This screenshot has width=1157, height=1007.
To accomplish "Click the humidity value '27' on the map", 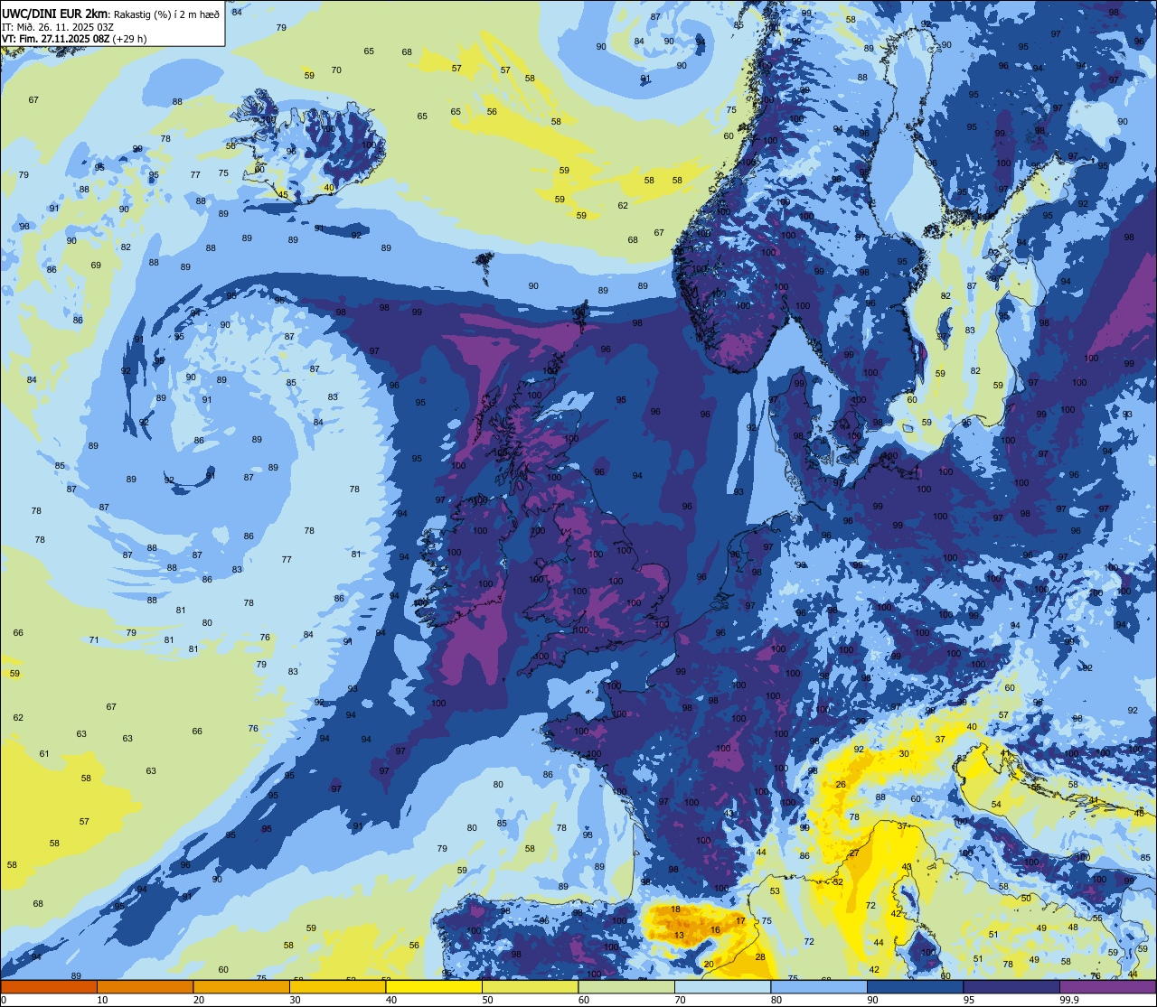I will click(854, 853).
